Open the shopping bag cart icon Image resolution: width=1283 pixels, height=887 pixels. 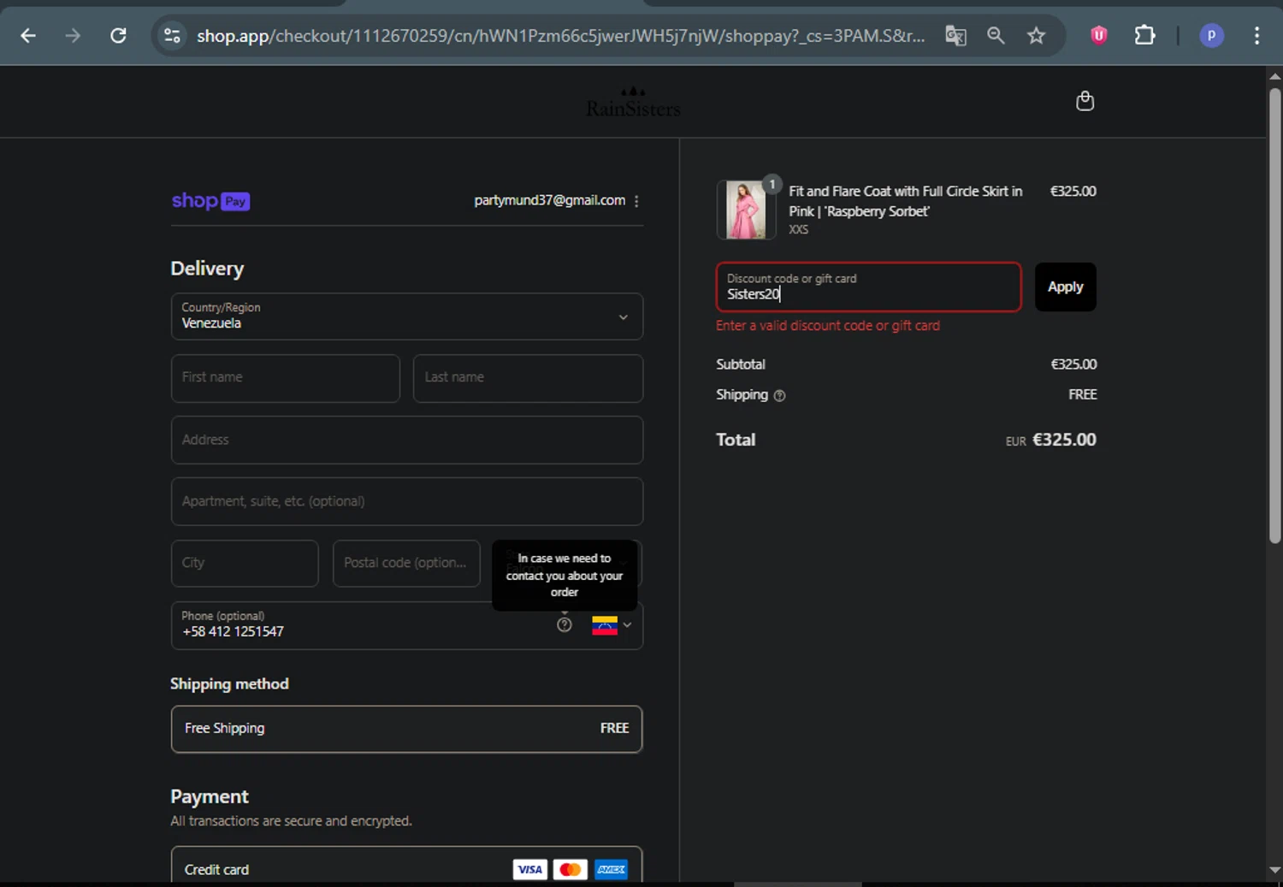(x=1085, y=101)
